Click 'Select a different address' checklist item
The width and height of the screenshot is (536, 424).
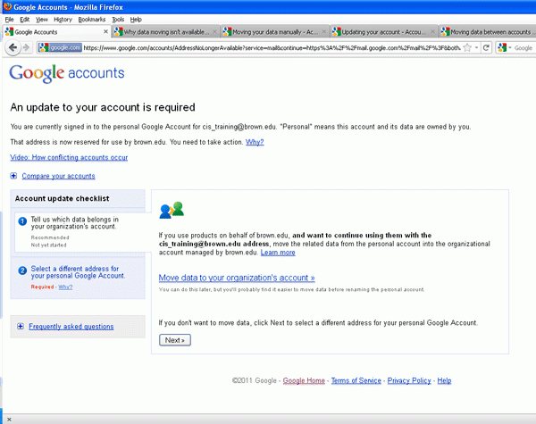[x=78, y=272]
